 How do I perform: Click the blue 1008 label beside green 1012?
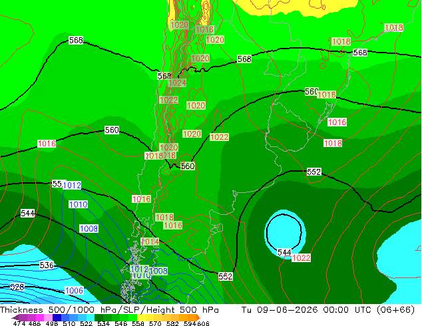pyautogui.click(x=158, y=271)
